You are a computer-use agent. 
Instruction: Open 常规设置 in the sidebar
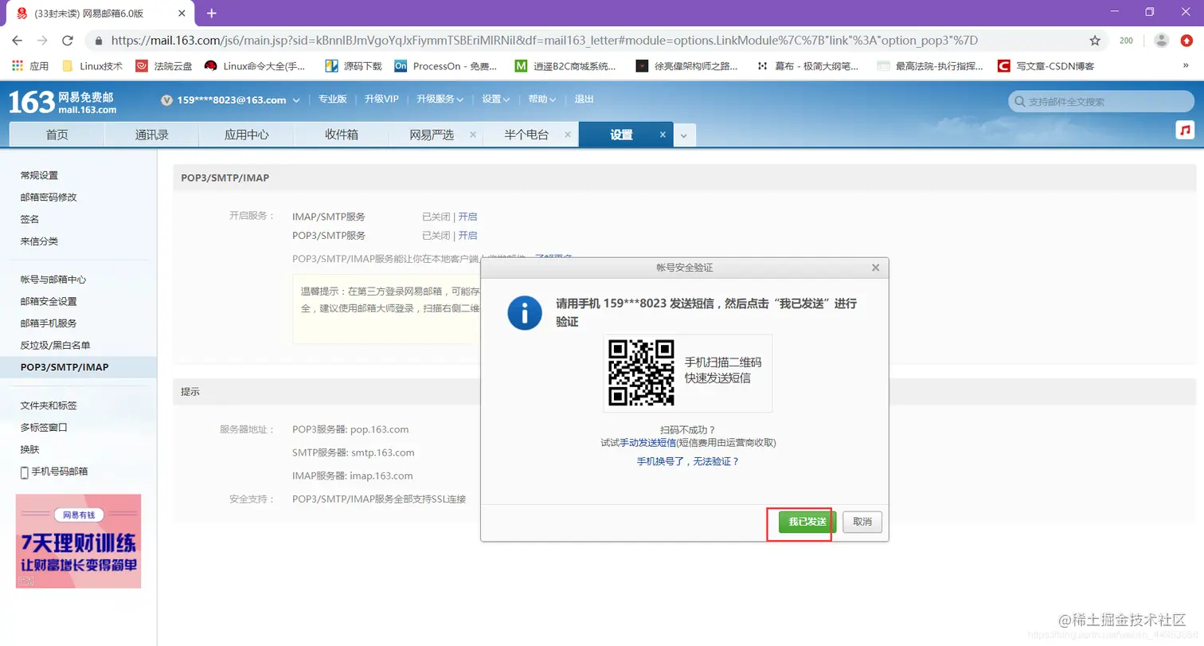click(x=39, y=175)
